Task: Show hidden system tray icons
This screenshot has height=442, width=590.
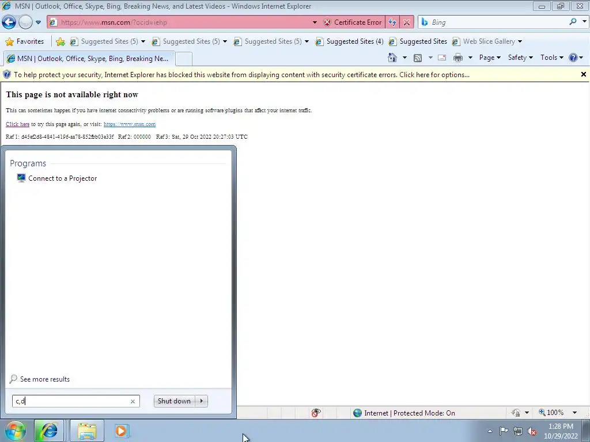Action: click(x=490, y=431)
